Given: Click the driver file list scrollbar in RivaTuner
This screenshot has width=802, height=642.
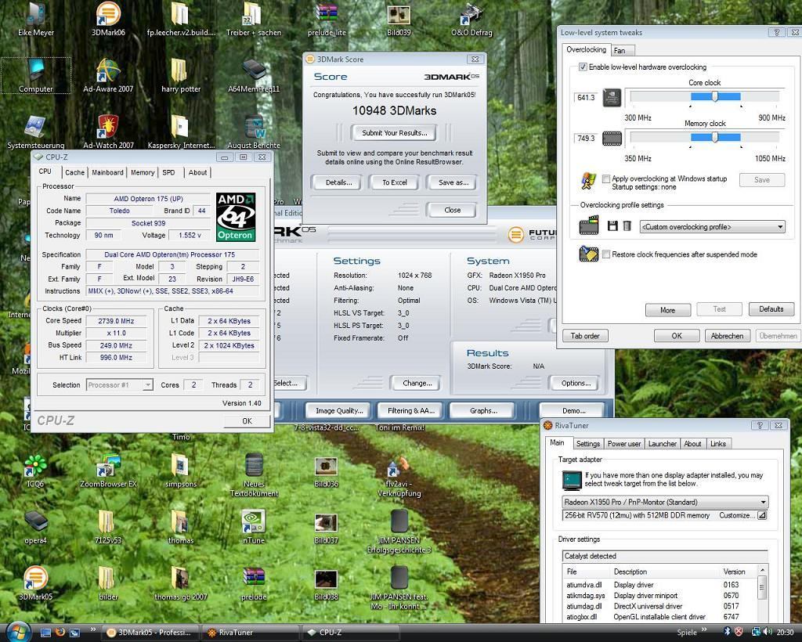Looking at the screenshot, I should point(762,593).
